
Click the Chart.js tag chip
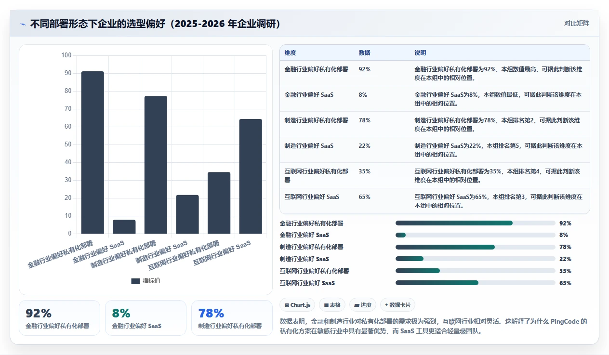298,305
